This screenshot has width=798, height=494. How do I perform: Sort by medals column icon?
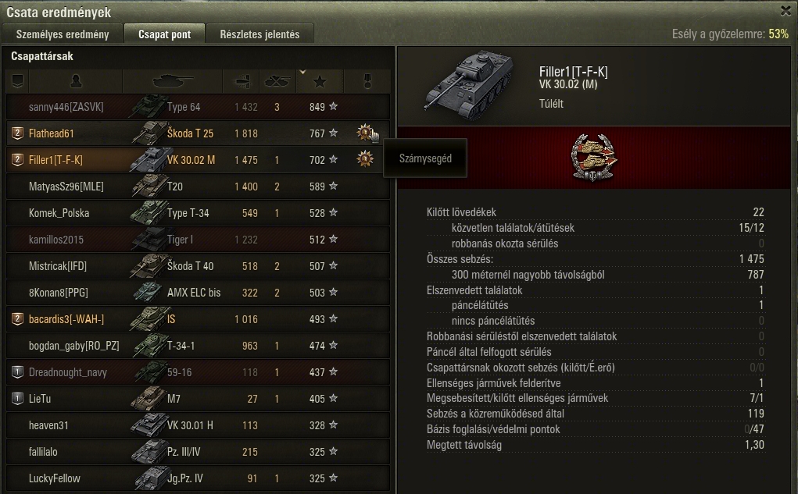pyautogui.click(x=367, y=81)
